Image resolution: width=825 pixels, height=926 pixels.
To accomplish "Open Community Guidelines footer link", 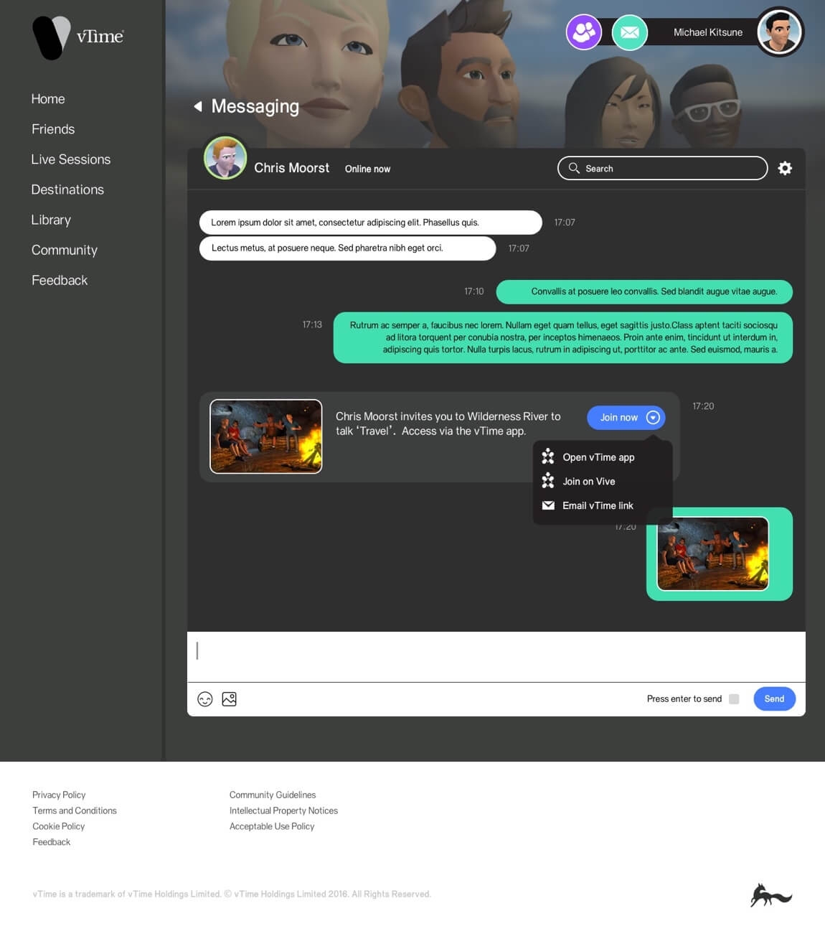I will click(x=273, y=795).
